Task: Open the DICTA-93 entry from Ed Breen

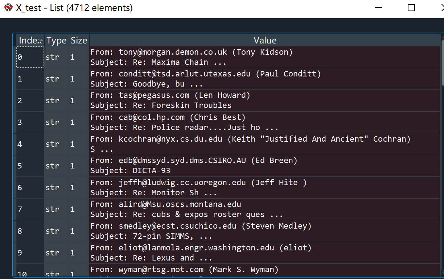Action: click(x=265, y=166)
